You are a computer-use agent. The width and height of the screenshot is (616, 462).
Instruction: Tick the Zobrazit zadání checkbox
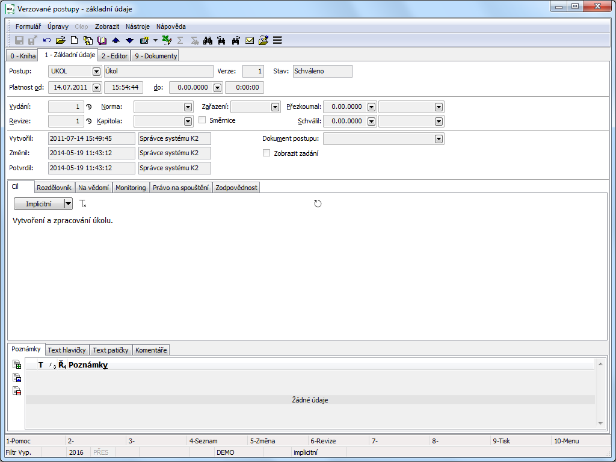(x=267, y=153)
